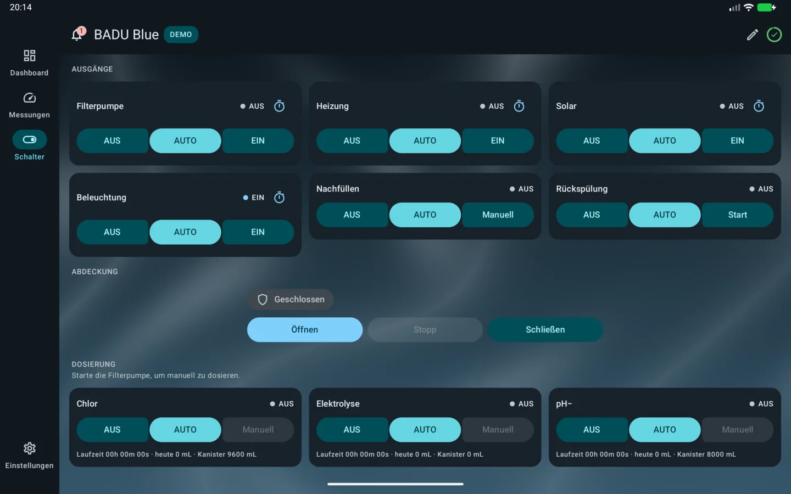791x494 pixels.
Task: Turn Elektrolyse to AUS
Action: [352, 430]
